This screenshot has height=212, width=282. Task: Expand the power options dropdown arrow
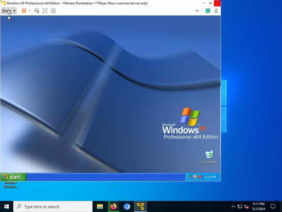point(30,11)
